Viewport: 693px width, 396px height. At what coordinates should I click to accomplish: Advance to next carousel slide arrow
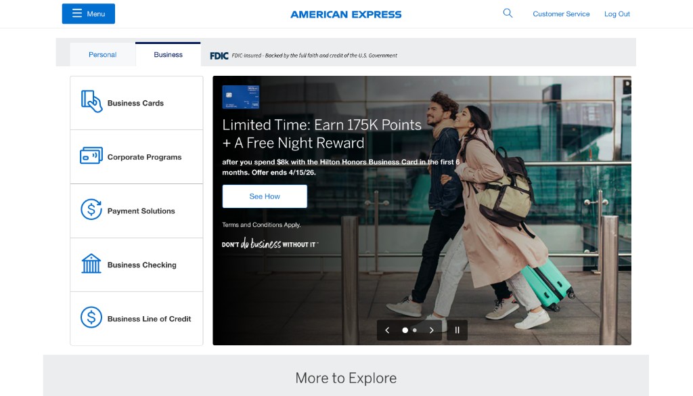431,330
